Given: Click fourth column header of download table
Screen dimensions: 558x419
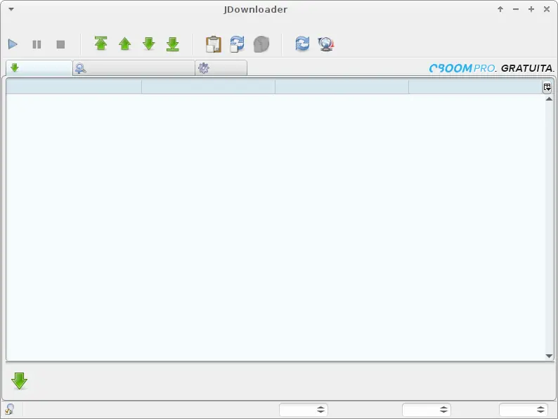Looking at the screenshot, I should tap(476, 86).
